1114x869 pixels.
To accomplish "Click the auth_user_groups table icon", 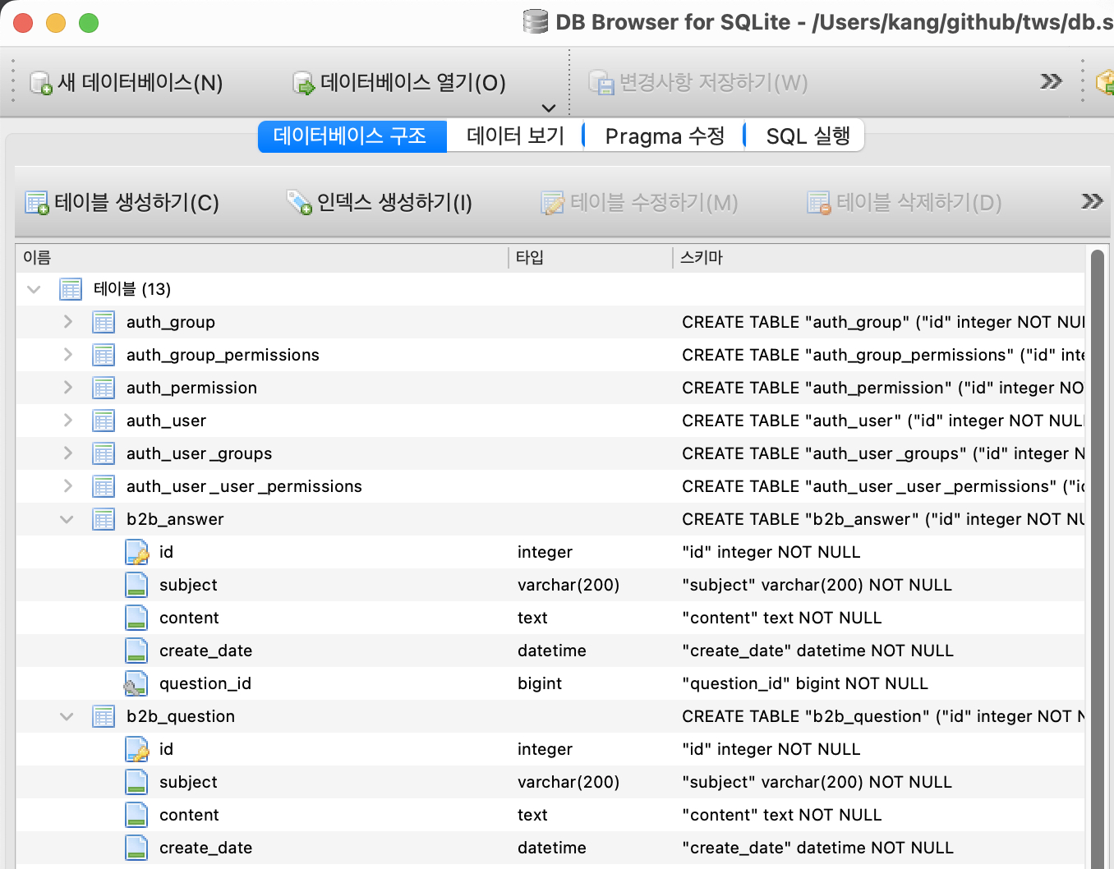I will point(104,453).
